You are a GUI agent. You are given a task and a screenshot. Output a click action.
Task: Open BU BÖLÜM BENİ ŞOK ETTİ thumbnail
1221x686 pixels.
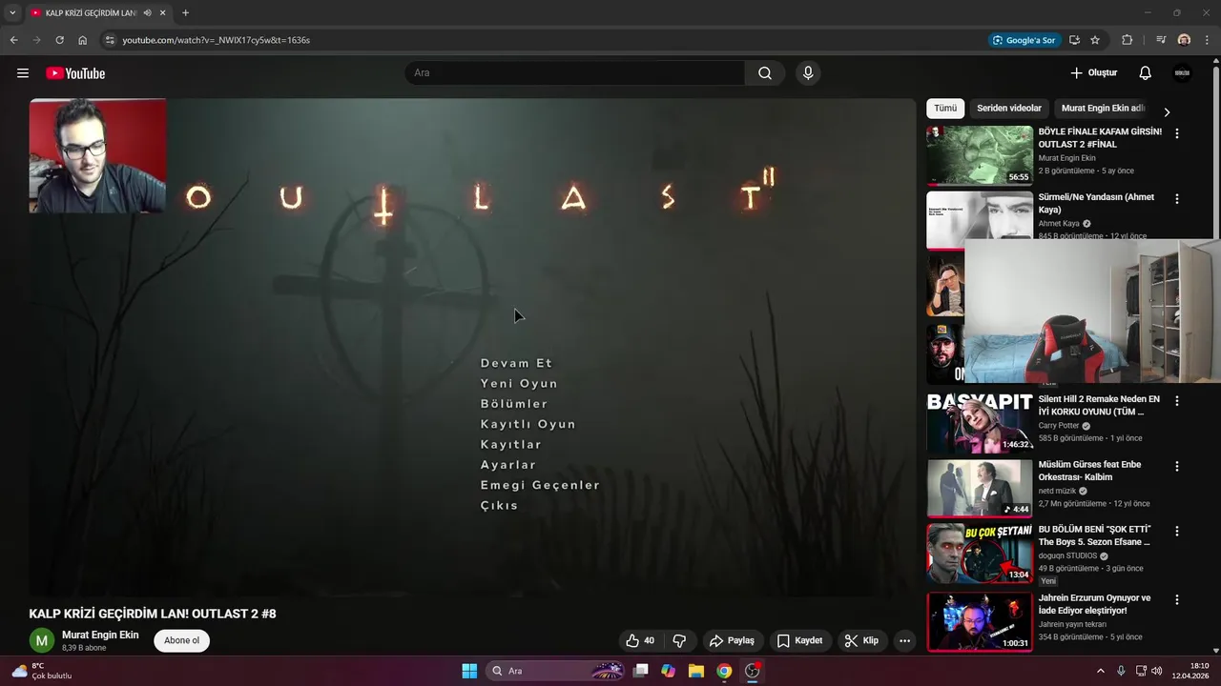click(980, 554)
